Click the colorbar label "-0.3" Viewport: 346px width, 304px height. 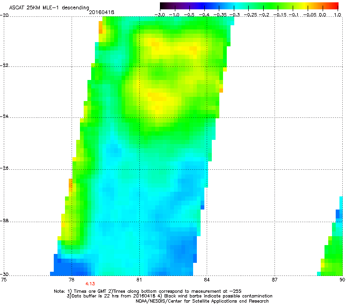(x=234, y=15)
